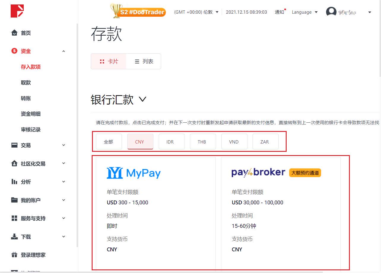Switch to 列表 list view
The image size is (381, 273).
[144, 61]
